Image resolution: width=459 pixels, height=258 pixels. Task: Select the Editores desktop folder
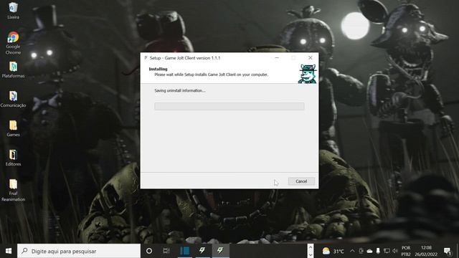pos(13,158)
